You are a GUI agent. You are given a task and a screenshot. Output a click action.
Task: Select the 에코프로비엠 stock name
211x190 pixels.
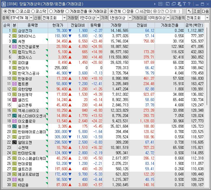tap(29, 174)
